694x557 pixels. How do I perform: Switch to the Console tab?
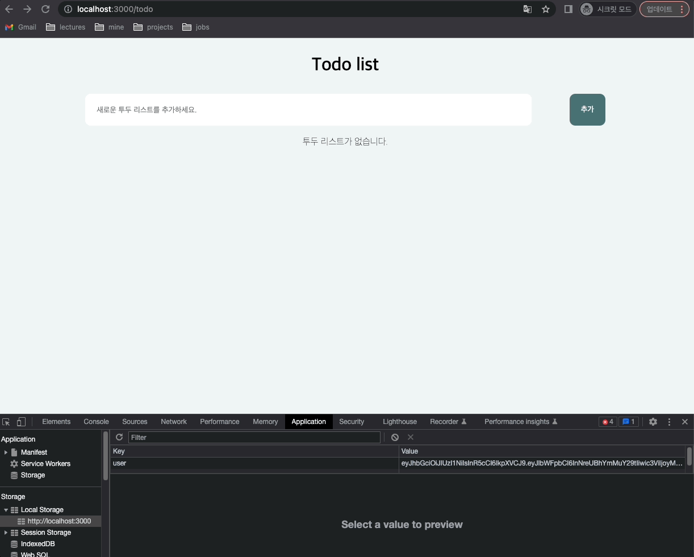pyautogui.click(x=95, y=422)
